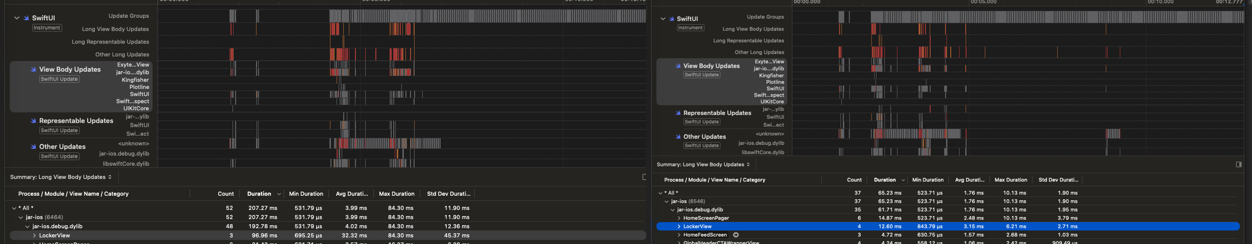Open the Summary dropdown in the right window
Screen dimensions: 1252x244
[703, 164]
